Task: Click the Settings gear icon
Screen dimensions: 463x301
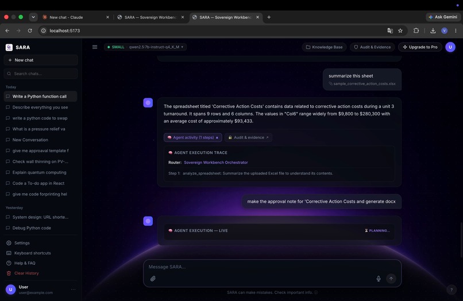Action: point(9,243)
